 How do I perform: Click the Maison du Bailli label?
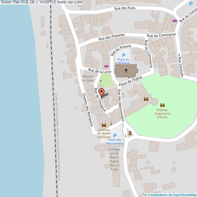click(88, 78)
